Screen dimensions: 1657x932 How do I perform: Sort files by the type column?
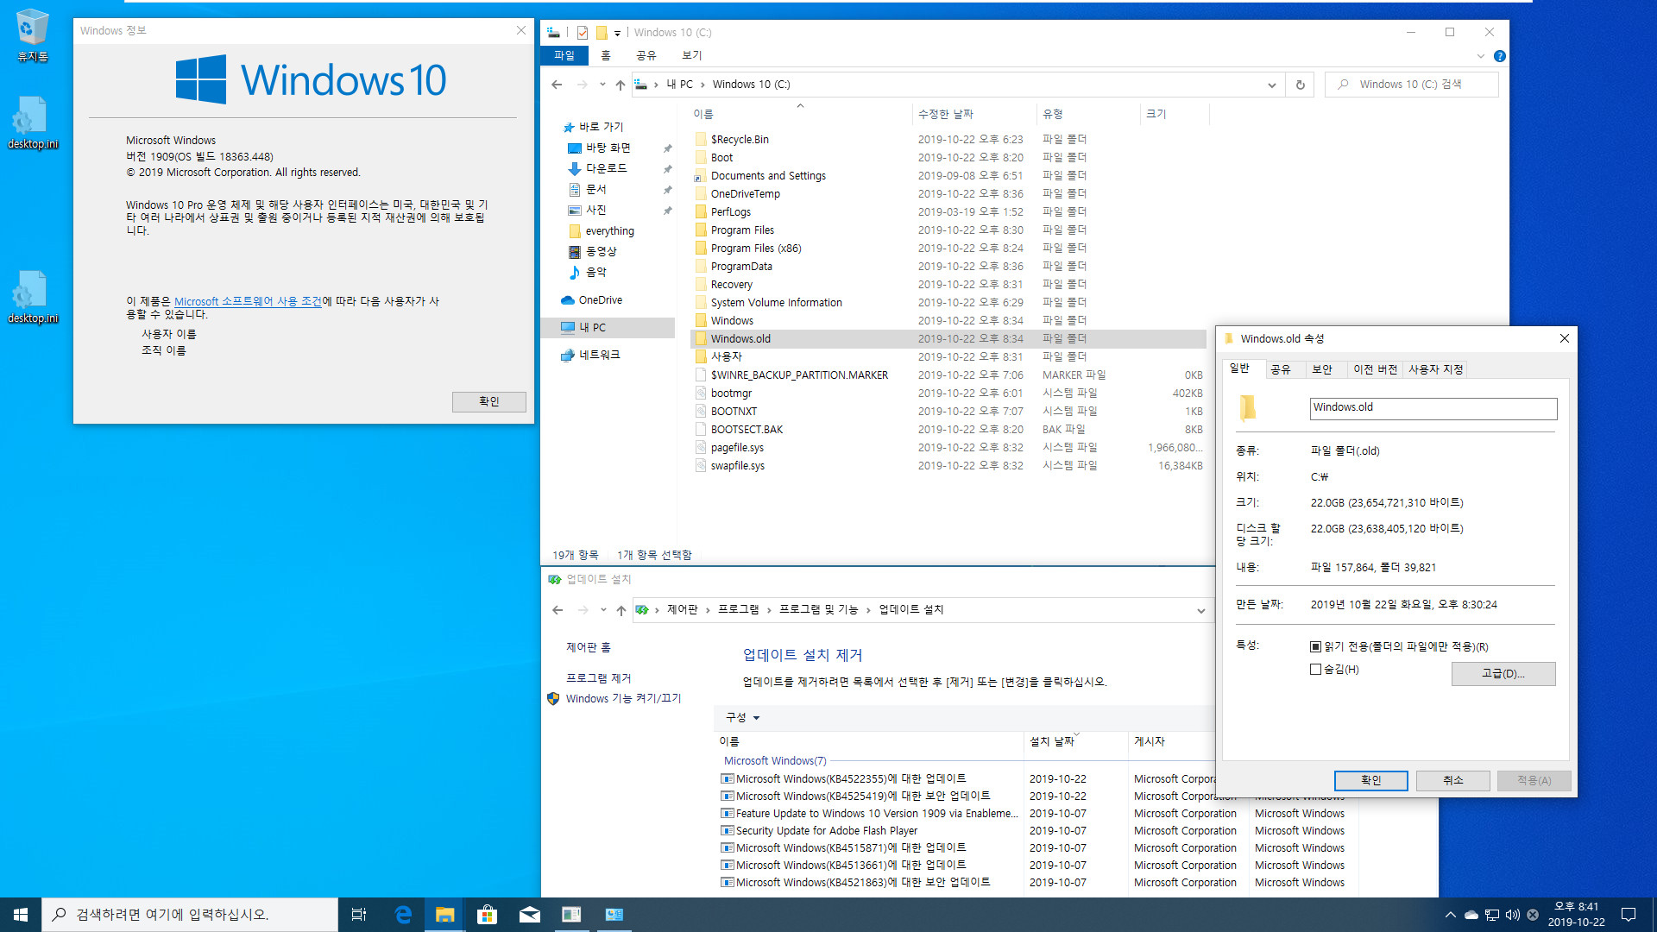click(x=1088, y=114)
